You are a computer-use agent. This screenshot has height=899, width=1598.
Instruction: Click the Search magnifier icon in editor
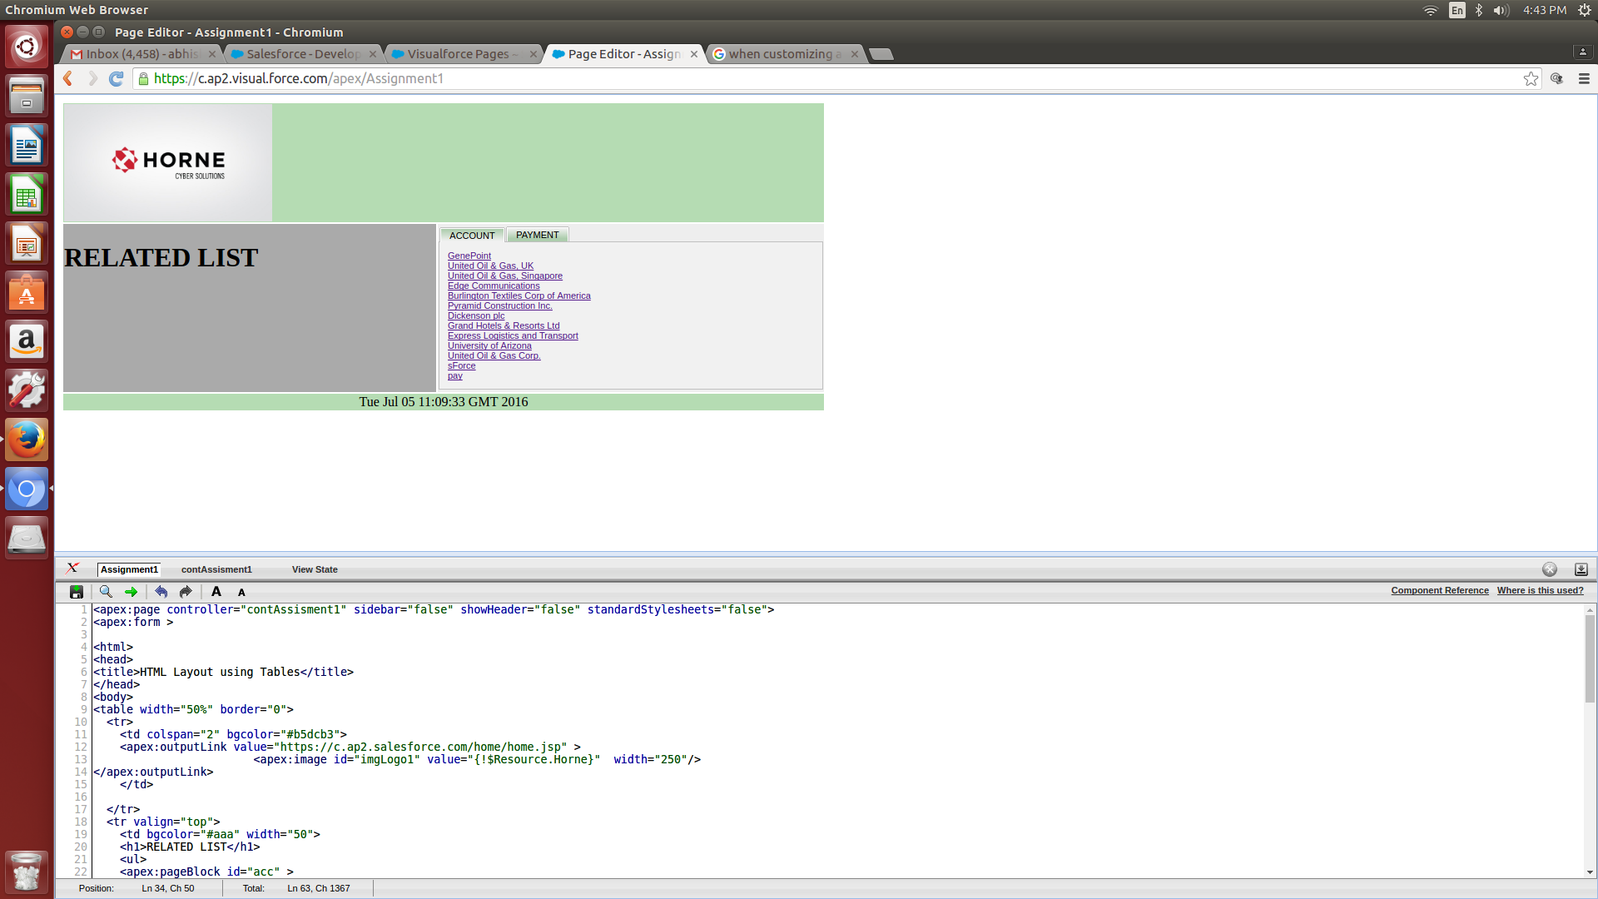coord(106,592)
